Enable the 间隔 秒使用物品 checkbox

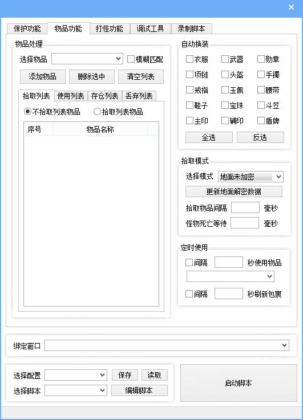tap(189, 263)
